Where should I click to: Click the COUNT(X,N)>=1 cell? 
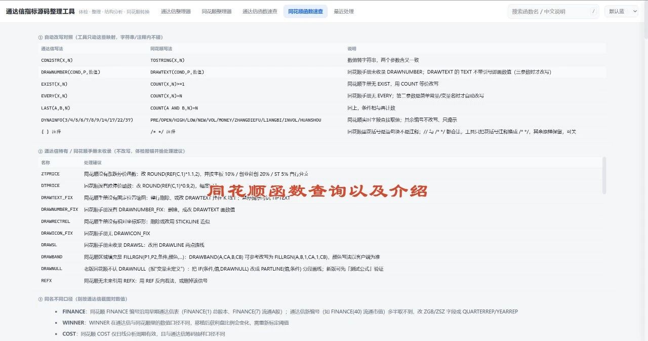tap(168, 84)
